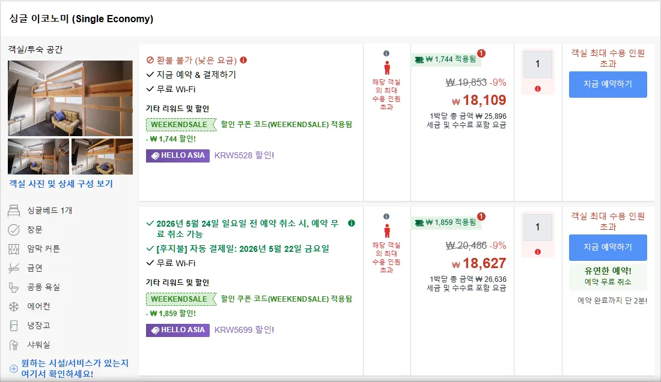Click the gray info icon above the person icon in the ₩18,627 row
Image resolution: width=661 pixels, height=382 pixels.
[386, 216]
